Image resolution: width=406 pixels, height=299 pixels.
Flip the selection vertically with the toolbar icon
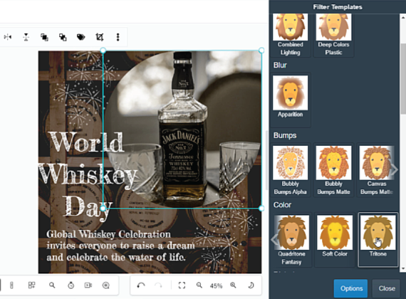(x=26, y=37)
